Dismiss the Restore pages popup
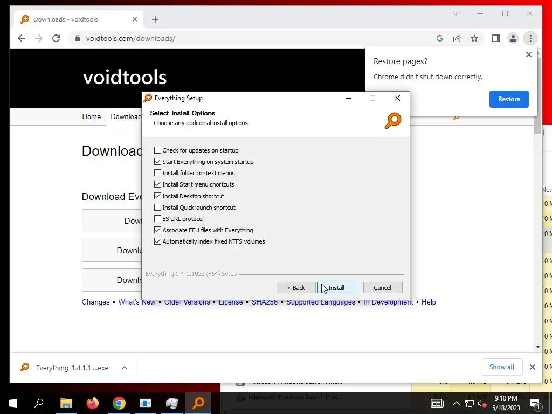Image resolution: width=552 pixels, height=414 pixels. coord(528,54)
